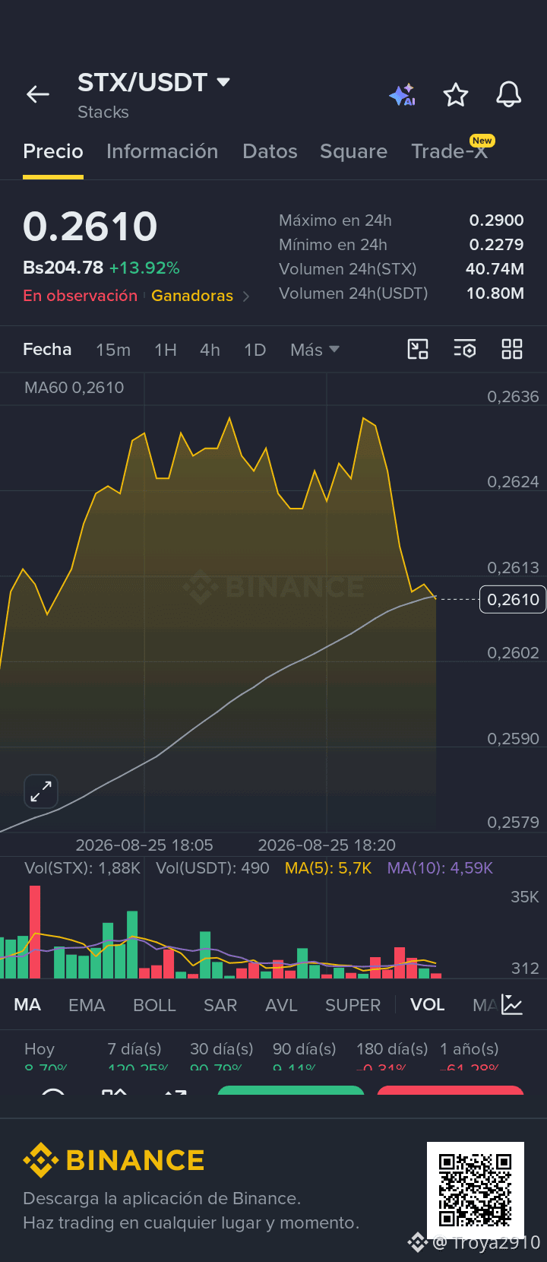Tap the Volumen 24h(USDT) value 10.80M

495,293
